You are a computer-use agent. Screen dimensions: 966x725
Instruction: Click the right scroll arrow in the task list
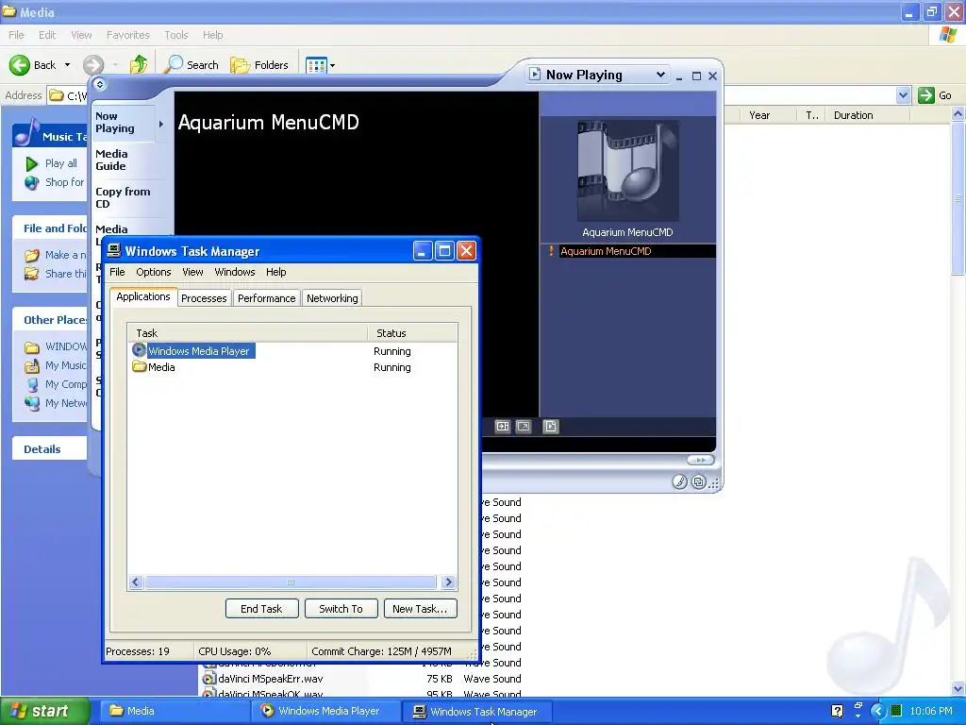(448, 582)
